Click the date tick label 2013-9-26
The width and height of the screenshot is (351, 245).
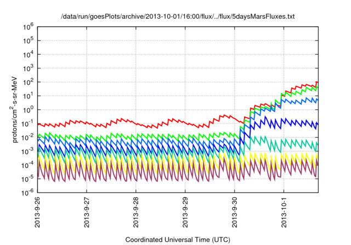[37, 212]
